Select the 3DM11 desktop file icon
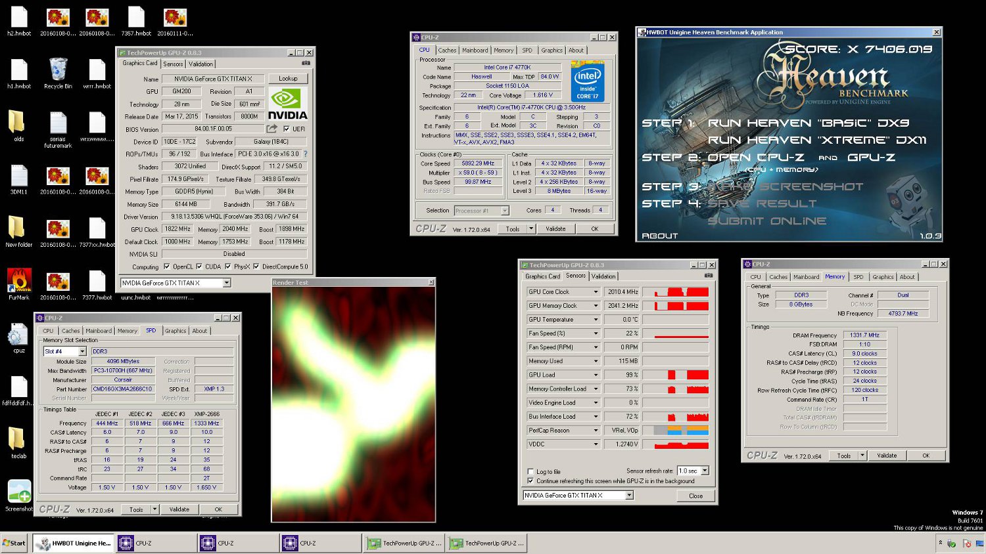 coord(19,180)
